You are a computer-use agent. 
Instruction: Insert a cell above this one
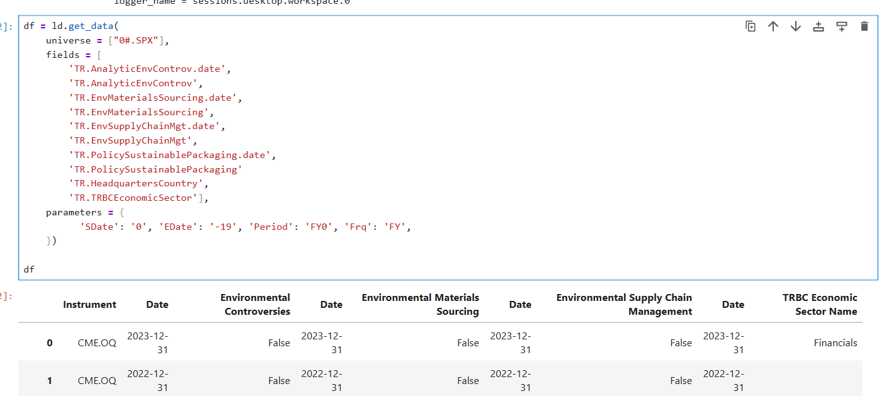click(819, 26)
